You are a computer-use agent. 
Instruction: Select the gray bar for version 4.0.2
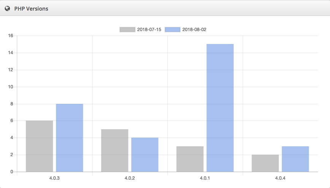[x=115, y=150]
